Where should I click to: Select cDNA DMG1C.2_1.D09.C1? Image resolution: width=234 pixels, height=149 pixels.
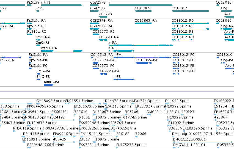pos(203,142)
